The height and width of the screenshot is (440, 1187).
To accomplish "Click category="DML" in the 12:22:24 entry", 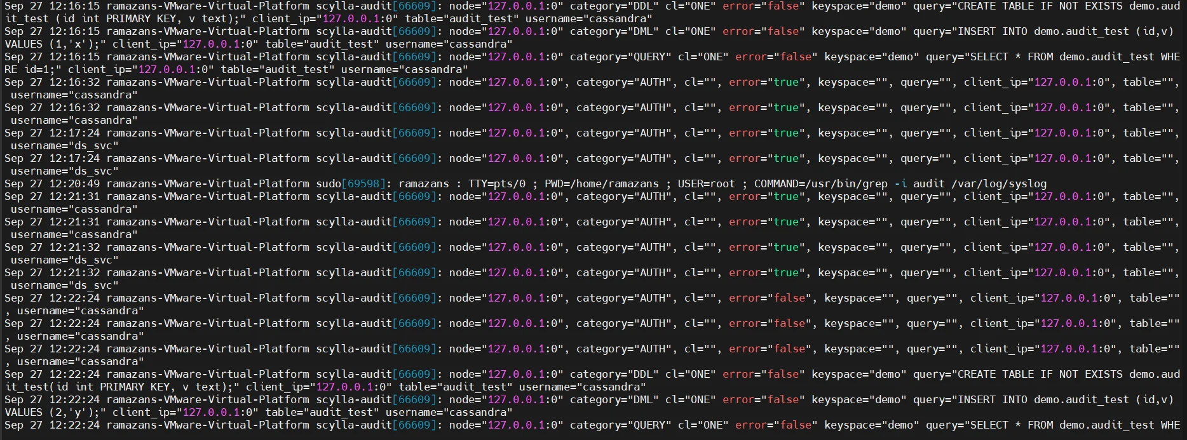I will (x=614, y=399).
